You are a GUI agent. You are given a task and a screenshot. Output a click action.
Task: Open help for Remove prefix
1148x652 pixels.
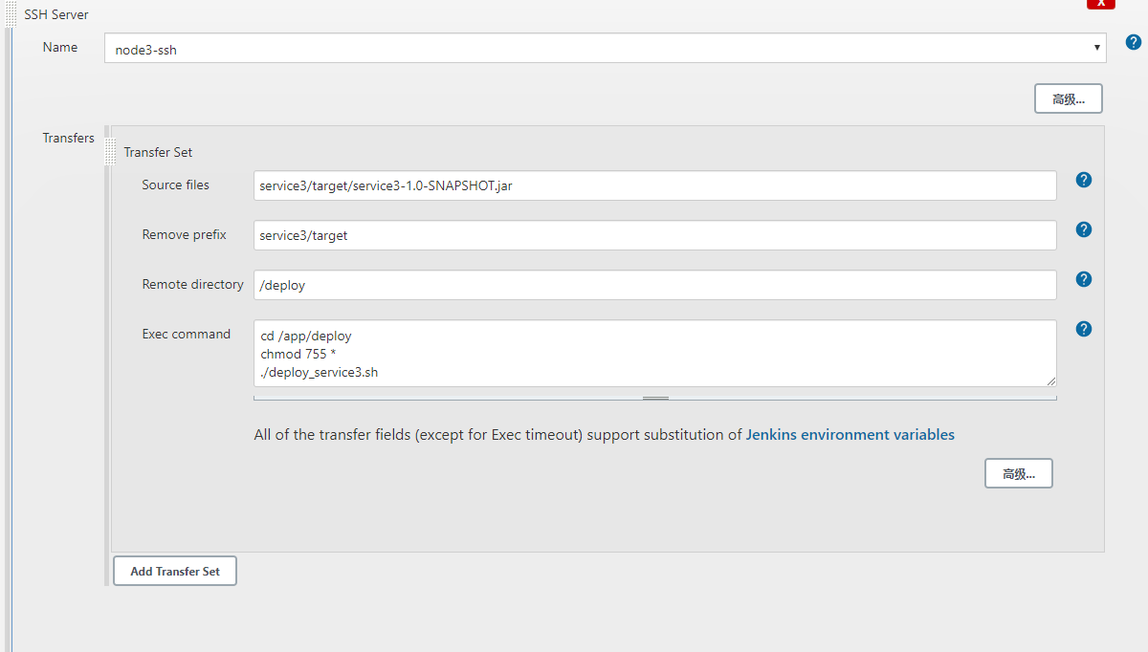coord(1083,229)
